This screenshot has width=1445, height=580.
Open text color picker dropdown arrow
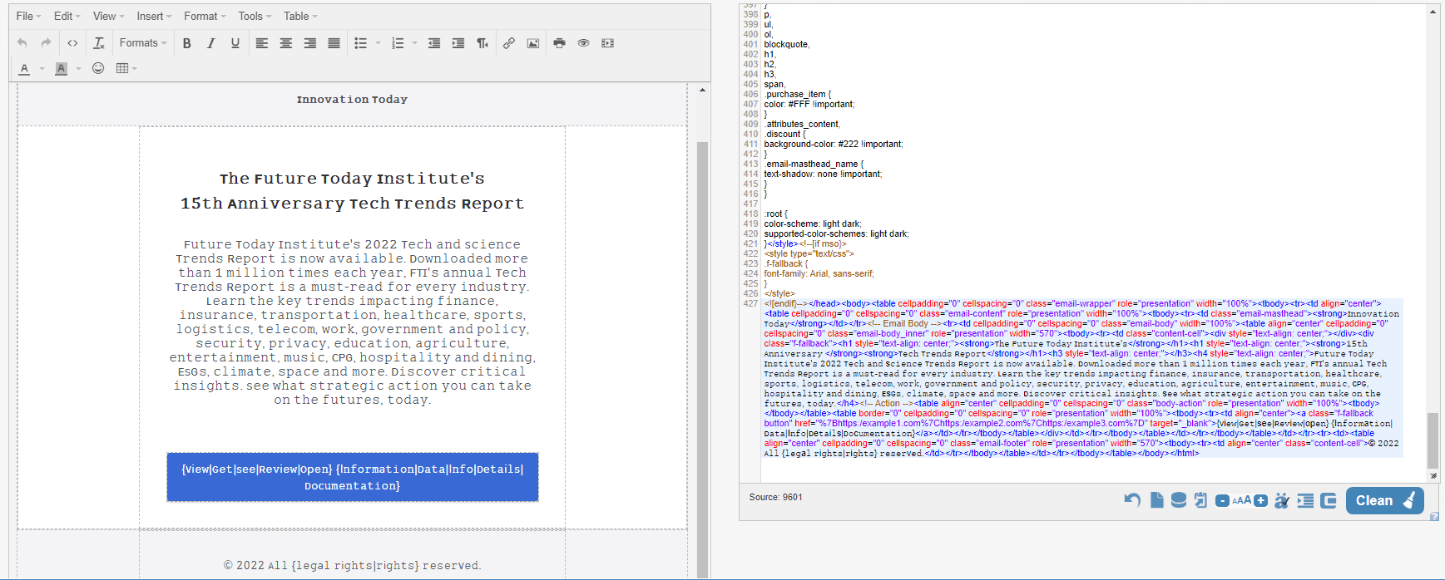point(42,69)
